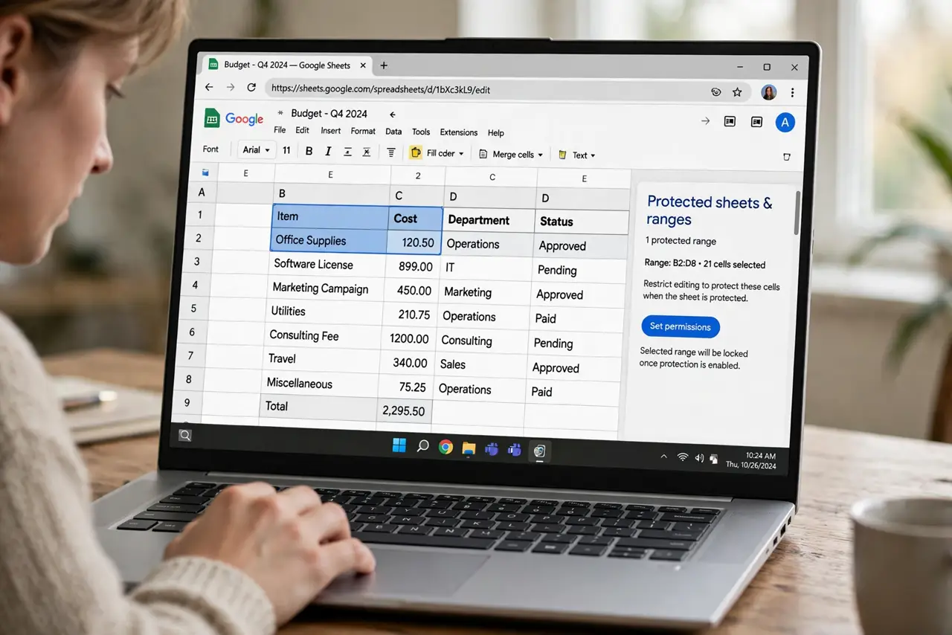This screenshot has height=635, width=952.
Task: Bookmark the page with the star icon
Action: [x=737, y=92]
